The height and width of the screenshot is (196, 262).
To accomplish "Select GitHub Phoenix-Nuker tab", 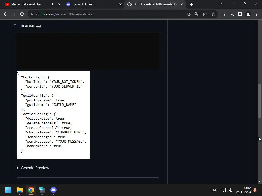I will tap(155, 4).
